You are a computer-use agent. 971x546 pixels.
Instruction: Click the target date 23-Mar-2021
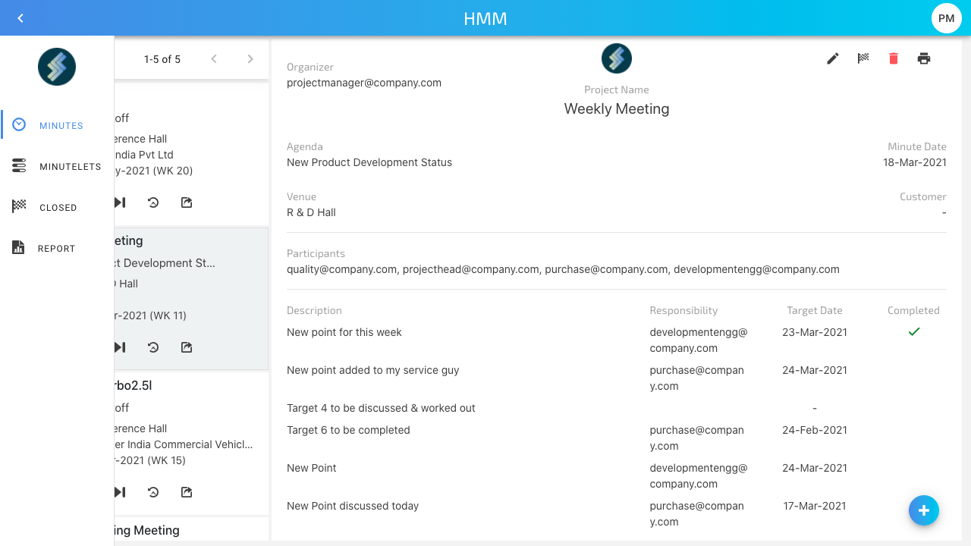(815, 332)
